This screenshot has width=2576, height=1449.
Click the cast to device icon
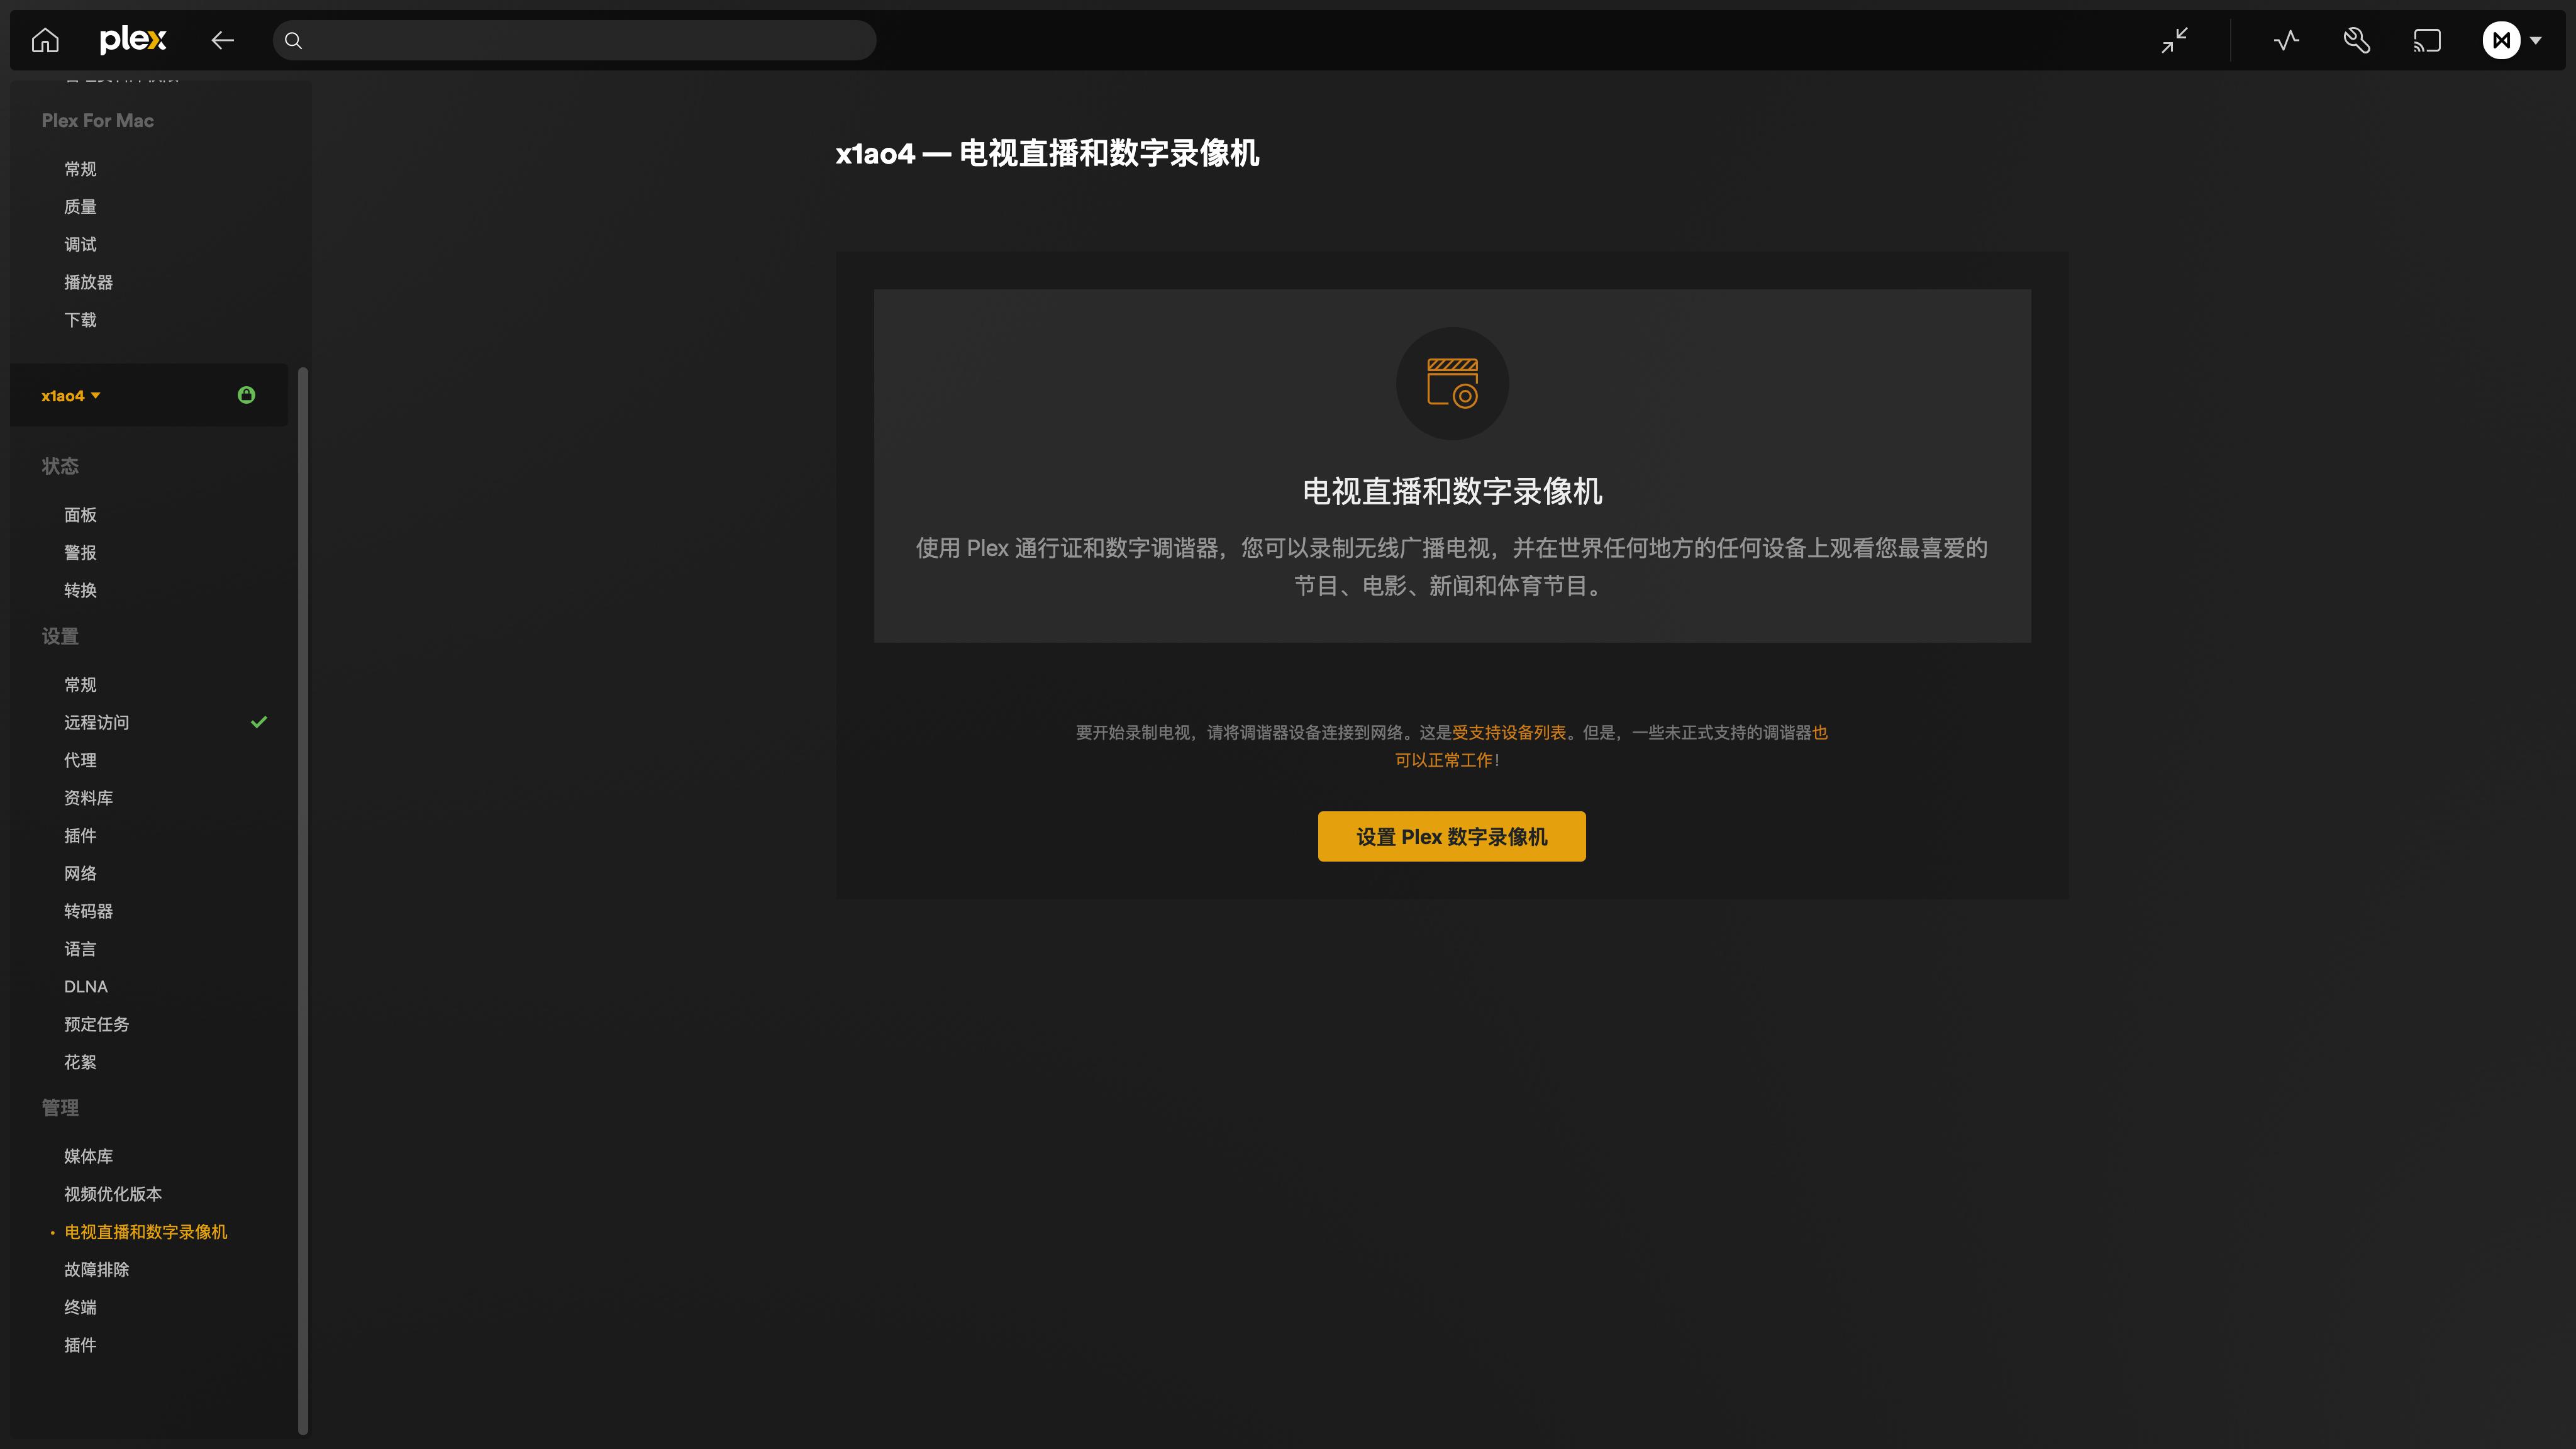[x=2427, y=40]
